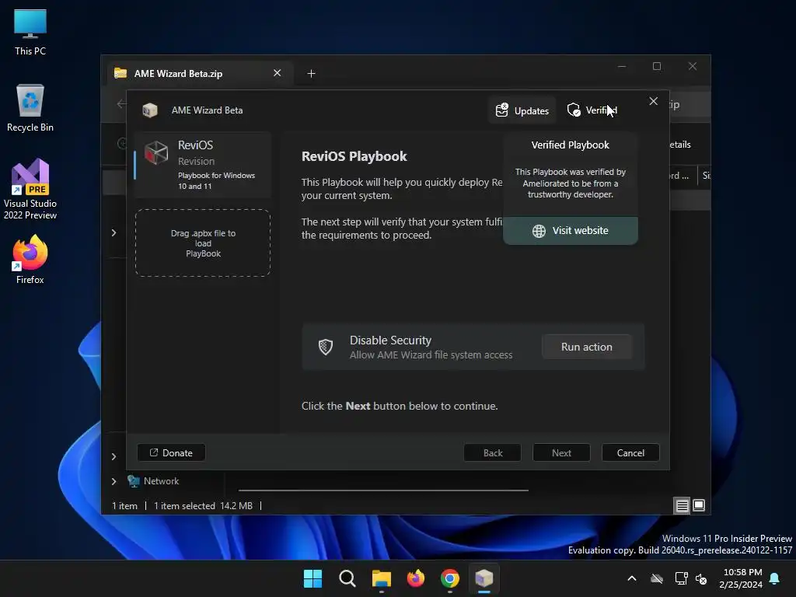The height and width of the screenshot is (597, 796).
Task: Click the Verified shield checkmark icon
Action: point(574,110)
